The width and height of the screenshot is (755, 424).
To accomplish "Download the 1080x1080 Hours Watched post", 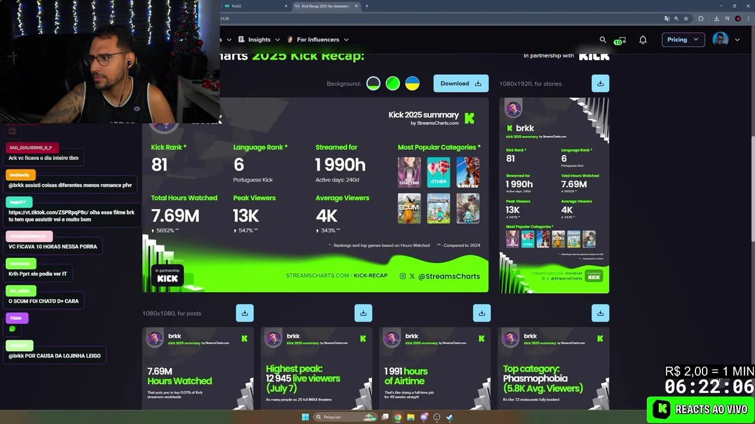I will click(x=244, y=313).
